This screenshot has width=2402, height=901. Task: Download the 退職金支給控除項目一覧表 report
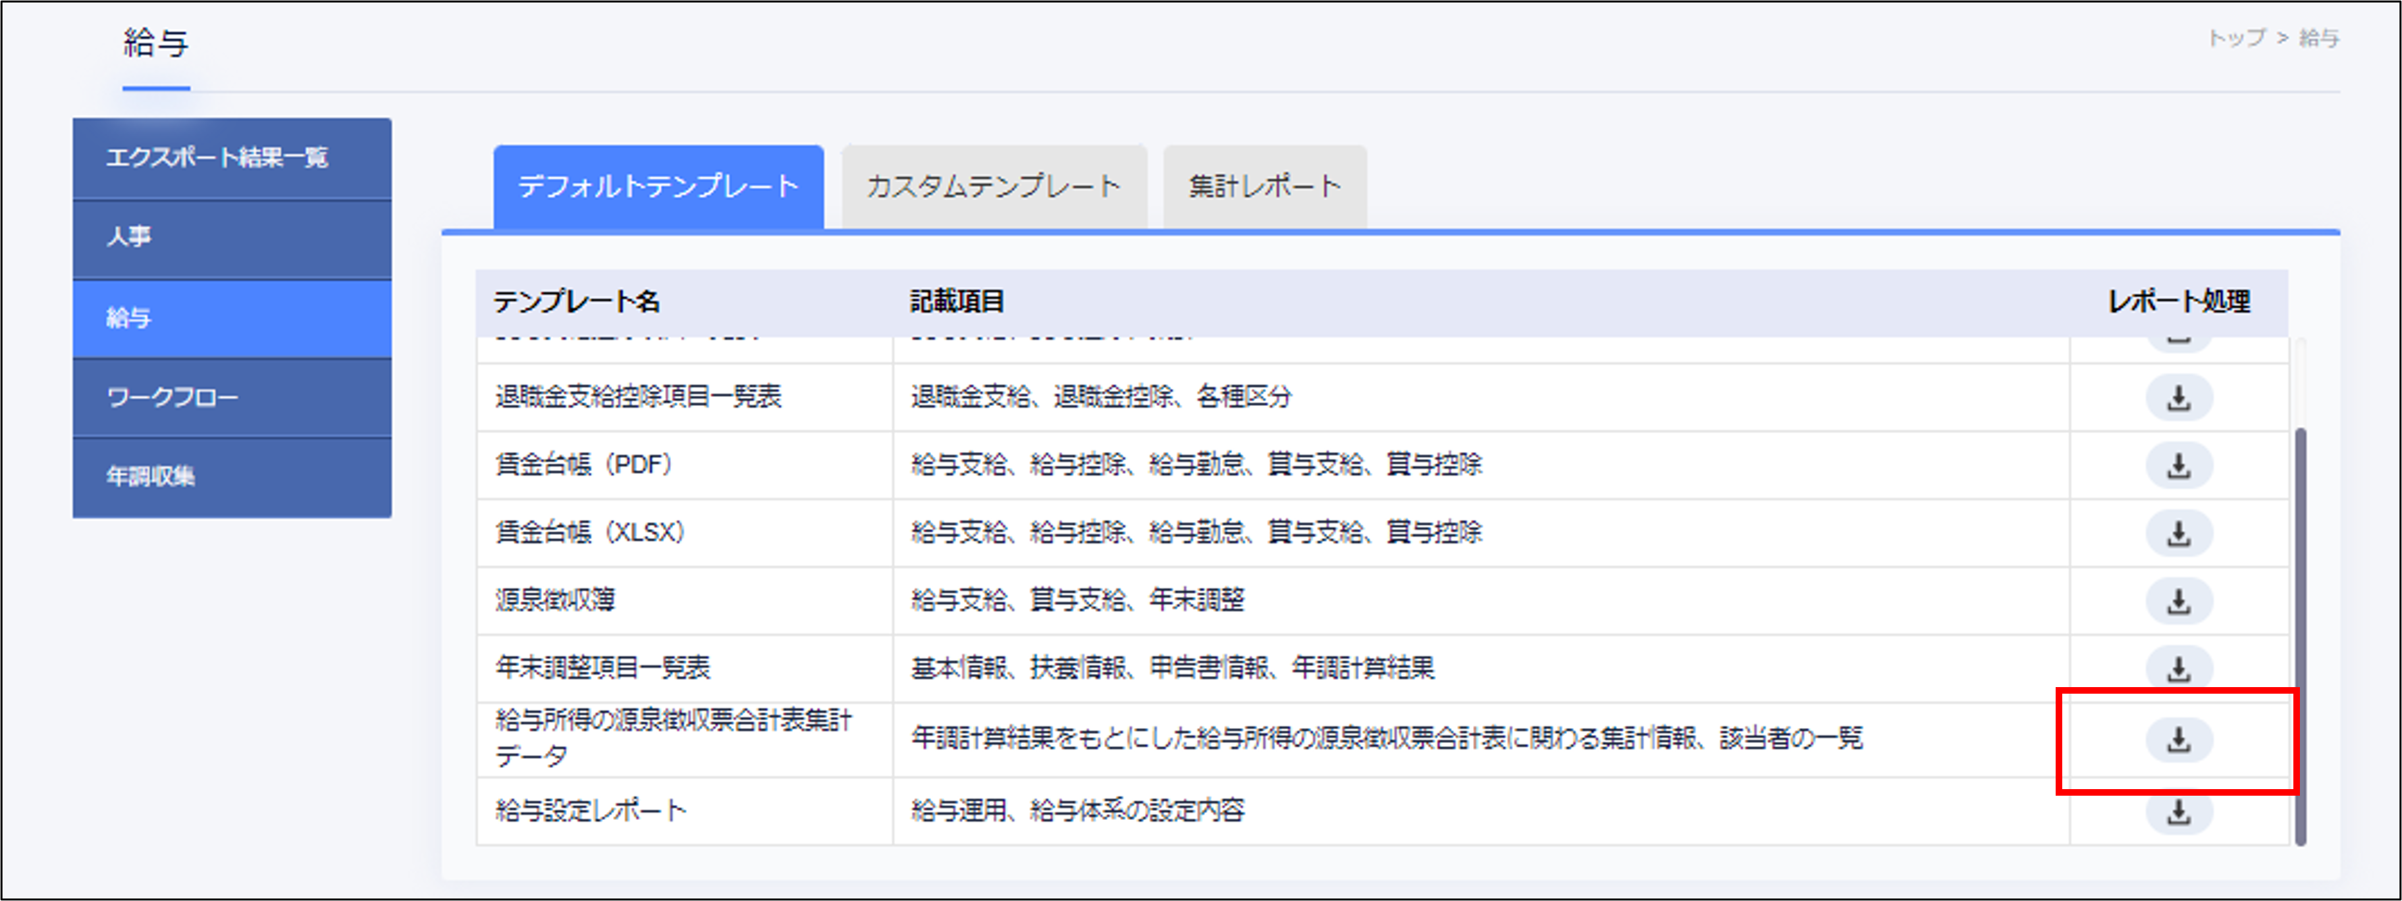2179,396
